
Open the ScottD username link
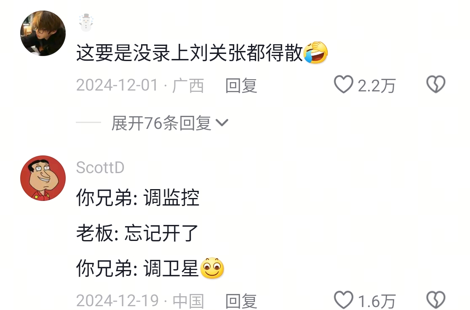tap(100, 167)
